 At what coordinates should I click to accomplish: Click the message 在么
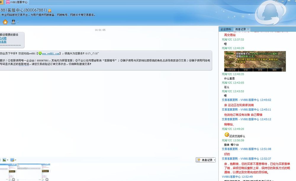(226, 87)
